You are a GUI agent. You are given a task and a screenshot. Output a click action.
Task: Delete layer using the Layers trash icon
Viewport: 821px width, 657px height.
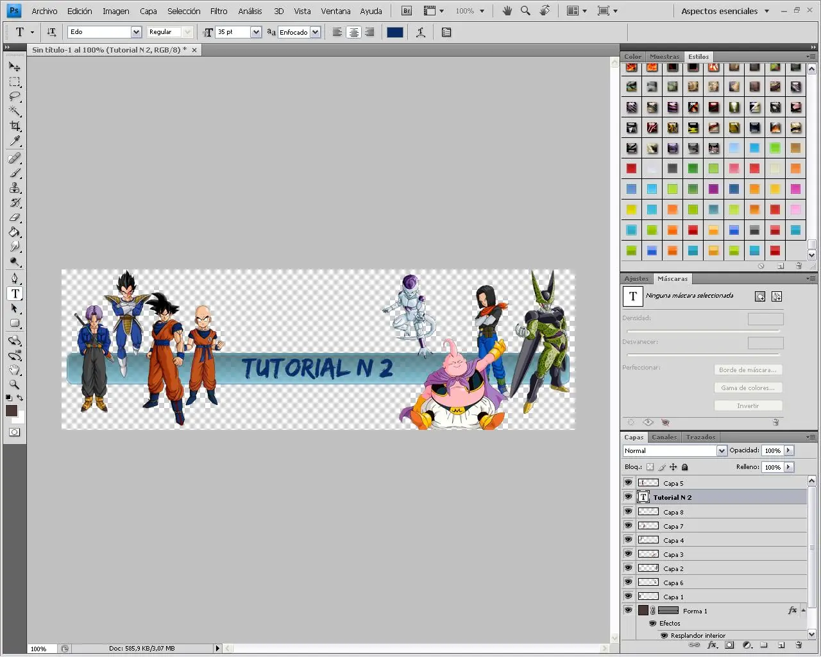[799, 645]
